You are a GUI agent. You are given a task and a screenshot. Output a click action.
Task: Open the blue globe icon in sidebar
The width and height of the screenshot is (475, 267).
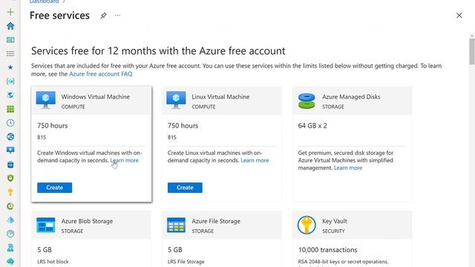click(10, 136)
